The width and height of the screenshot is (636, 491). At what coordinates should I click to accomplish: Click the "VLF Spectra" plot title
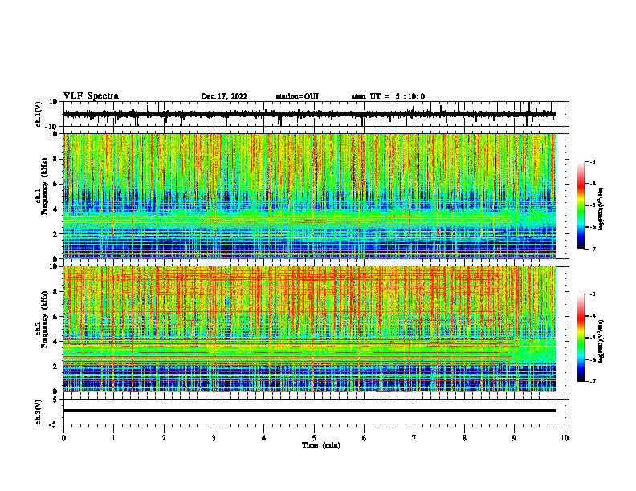tap(92, 95)
